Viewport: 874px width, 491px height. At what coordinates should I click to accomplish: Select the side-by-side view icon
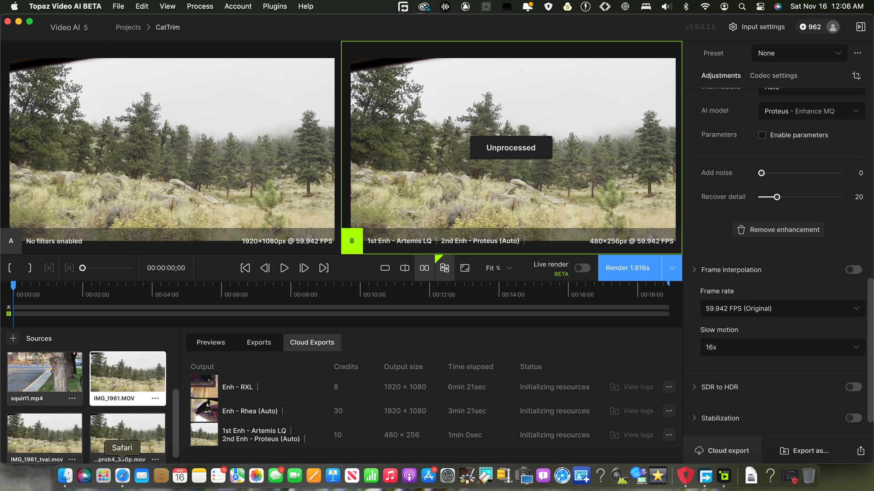[x=424, y=268]
